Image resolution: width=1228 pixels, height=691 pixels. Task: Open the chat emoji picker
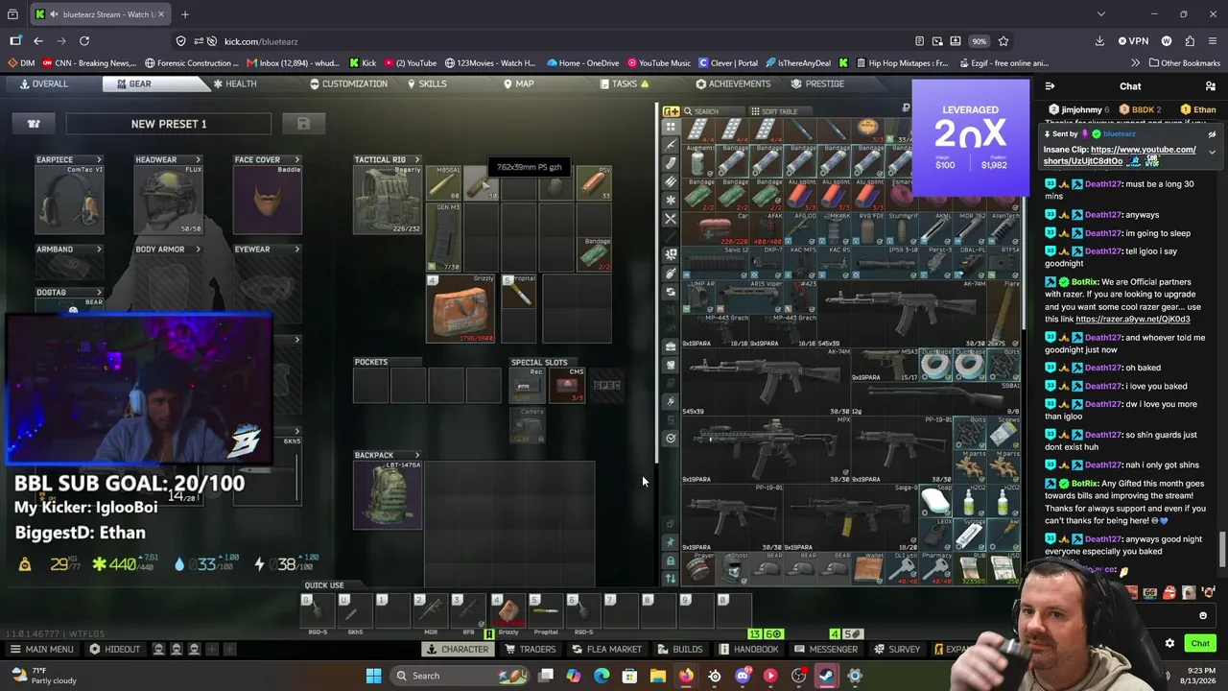click(x=1203, y=616)
